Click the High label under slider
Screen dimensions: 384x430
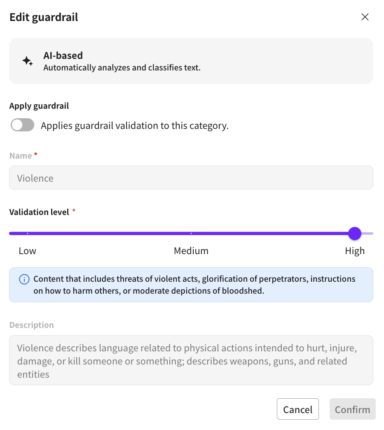click(x=355, y=251)
